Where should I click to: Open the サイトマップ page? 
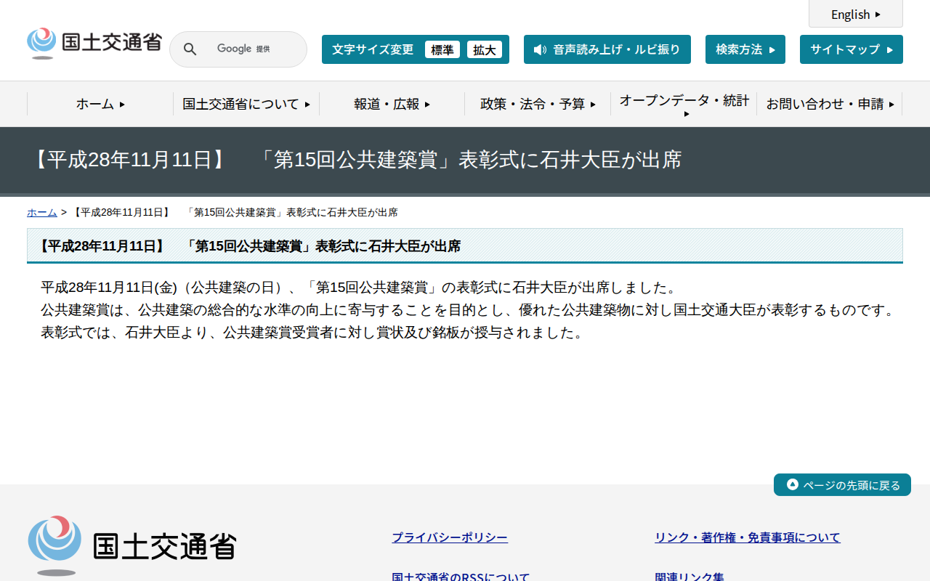[x=852, y=49]
